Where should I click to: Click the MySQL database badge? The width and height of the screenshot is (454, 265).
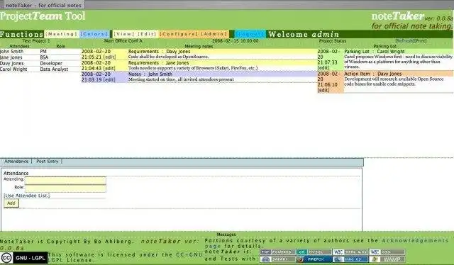[x=314, y=252]
